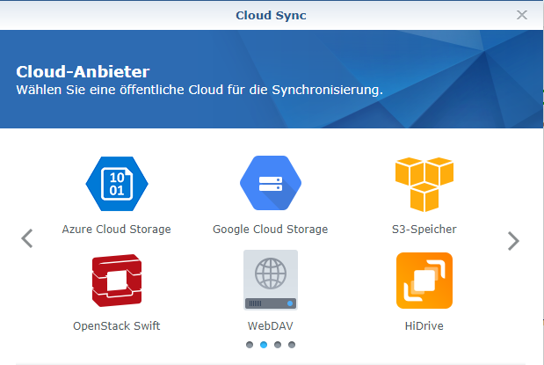
Task: Jump to third page indicator dot
Action: coord(278,345)
